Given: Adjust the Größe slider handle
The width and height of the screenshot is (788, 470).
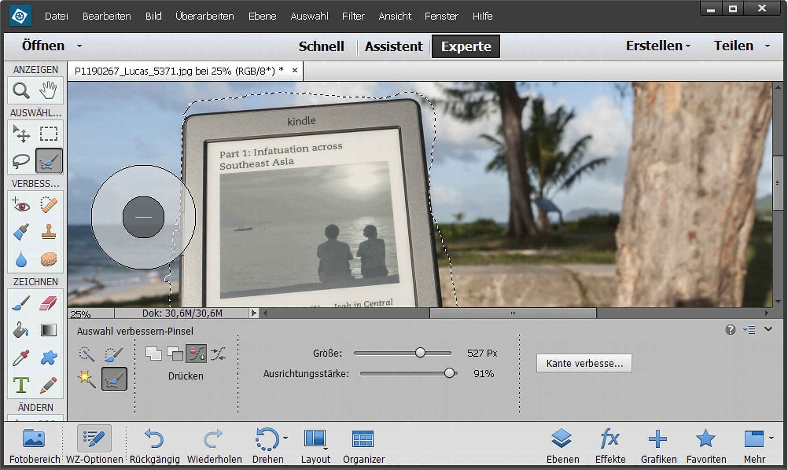Looking at the screenshot, I should pos(420,353).
